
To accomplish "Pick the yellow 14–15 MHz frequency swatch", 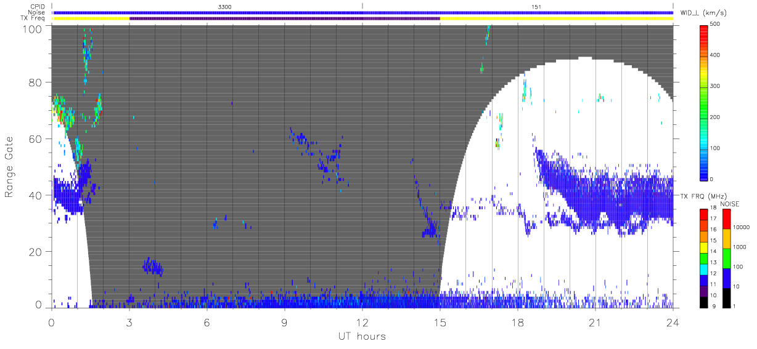I will 703,247.
